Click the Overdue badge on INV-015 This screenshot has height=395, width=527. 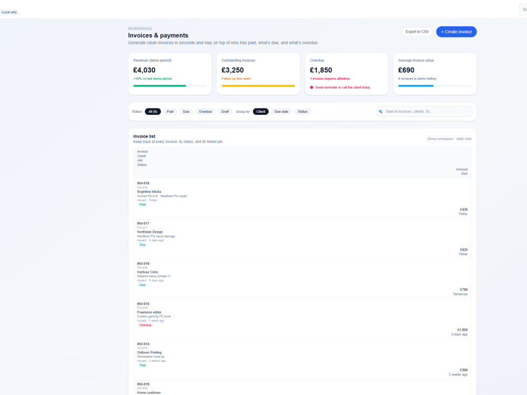145,325
